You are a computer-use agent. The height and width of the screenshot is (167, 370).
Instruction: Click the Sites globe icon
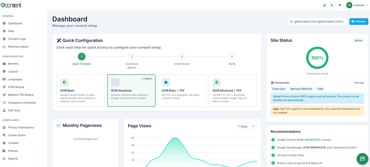[x=4, y=31]
